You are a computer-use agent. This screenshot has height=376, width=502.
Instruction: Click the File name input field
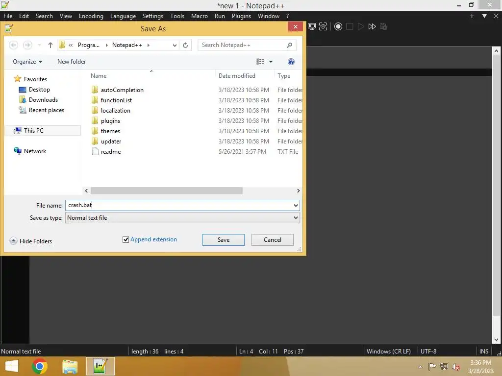pos(178,205)
